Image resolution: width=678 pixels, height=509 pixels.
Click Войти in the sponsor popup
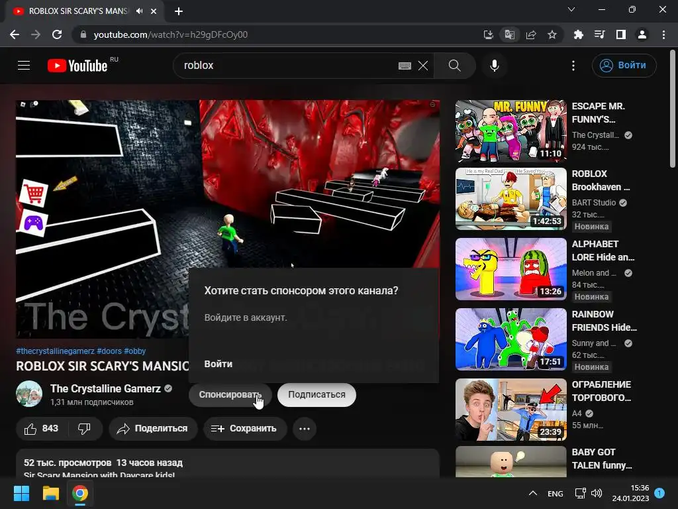pyautogui.click(x=218, y=364)
